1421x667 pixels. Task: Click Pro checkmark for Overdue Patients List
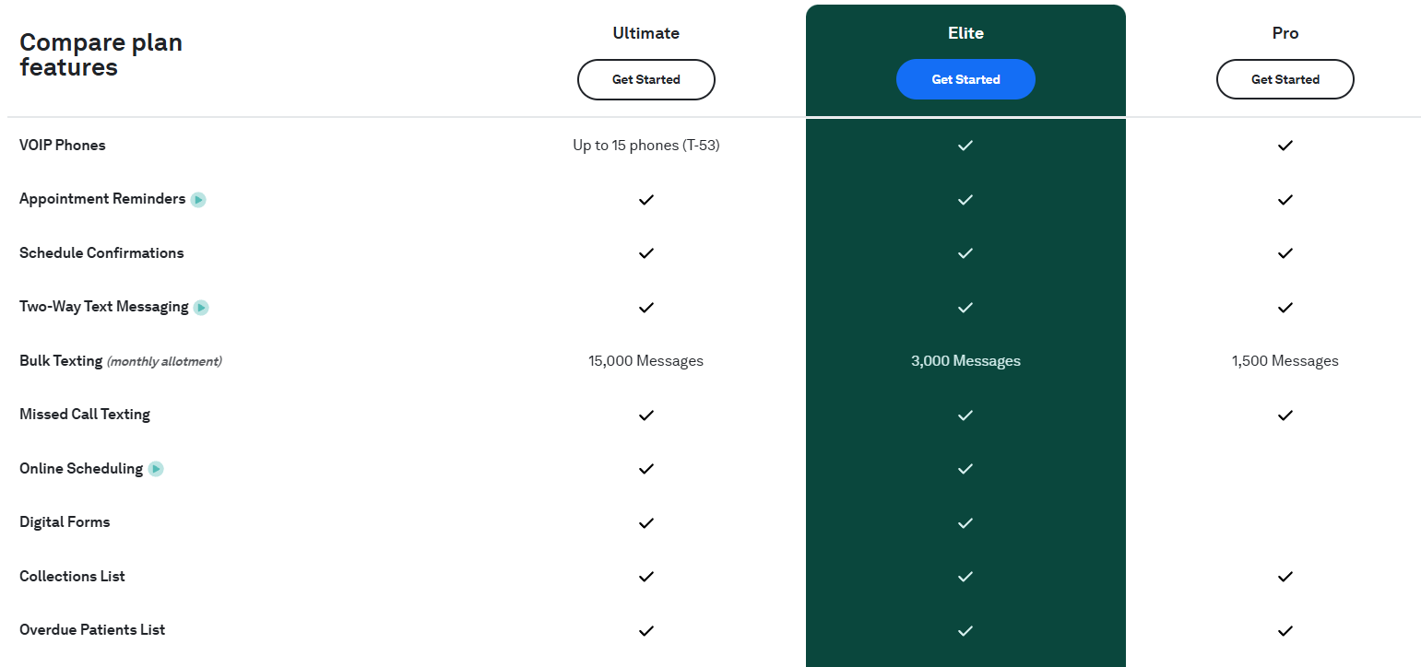point(1285,630)
